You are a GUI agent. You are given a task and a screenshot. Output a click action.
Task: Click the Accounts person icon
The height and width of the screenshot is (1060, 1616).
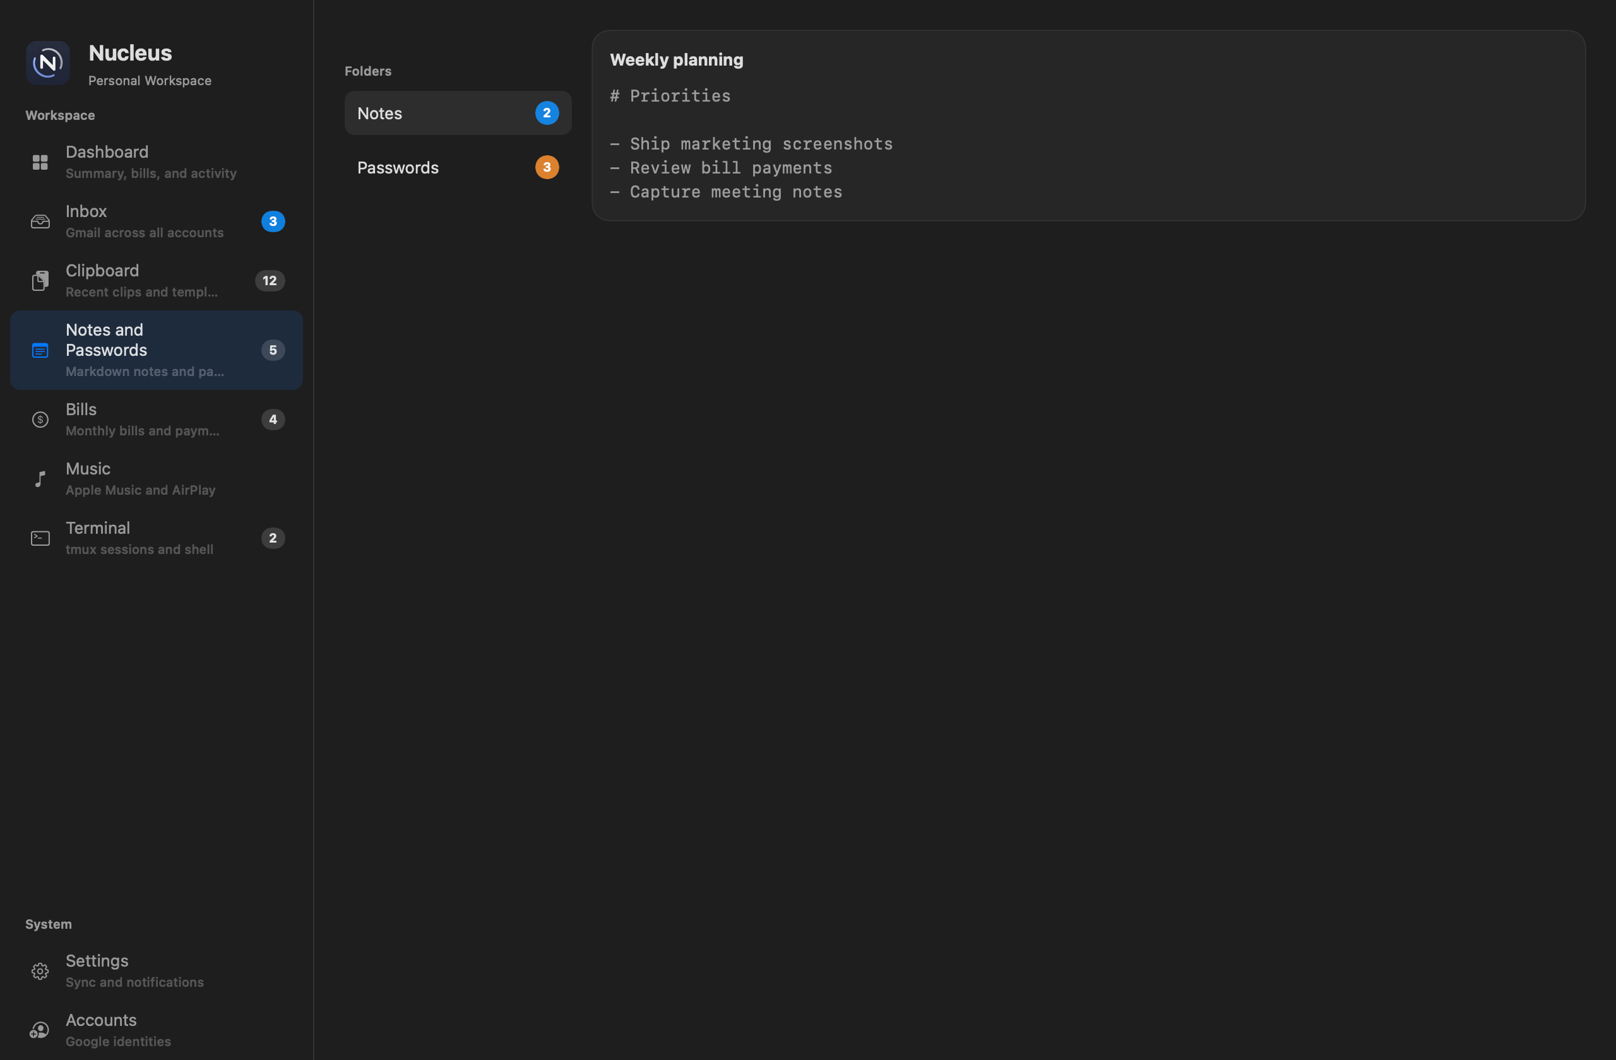[39, 1030]
